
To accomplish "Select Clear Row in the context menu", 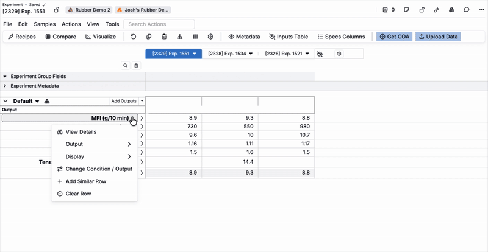I will (78, 194).
